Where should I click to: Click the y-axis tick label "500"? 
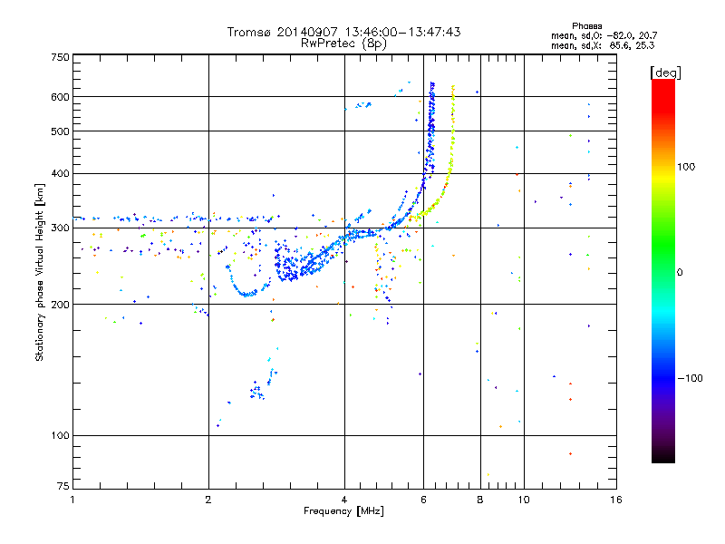tap(60, 131)
